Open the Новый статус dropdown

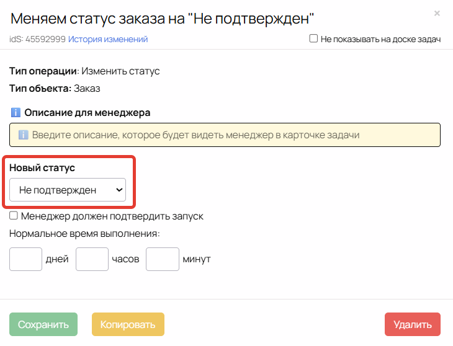click(68, 190)
